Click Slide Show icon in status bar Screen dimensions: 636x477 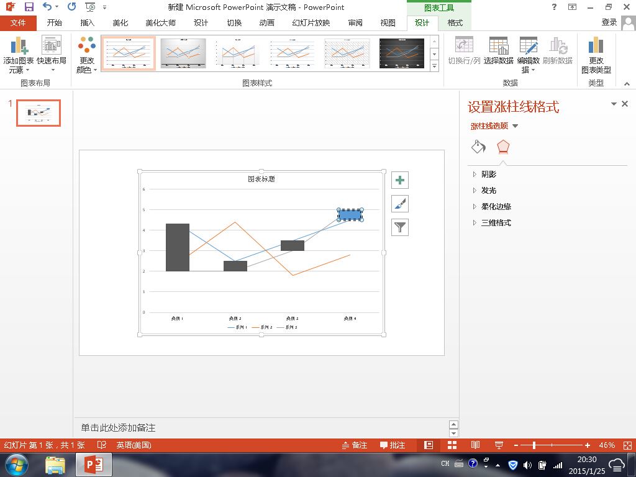[499, 445]
